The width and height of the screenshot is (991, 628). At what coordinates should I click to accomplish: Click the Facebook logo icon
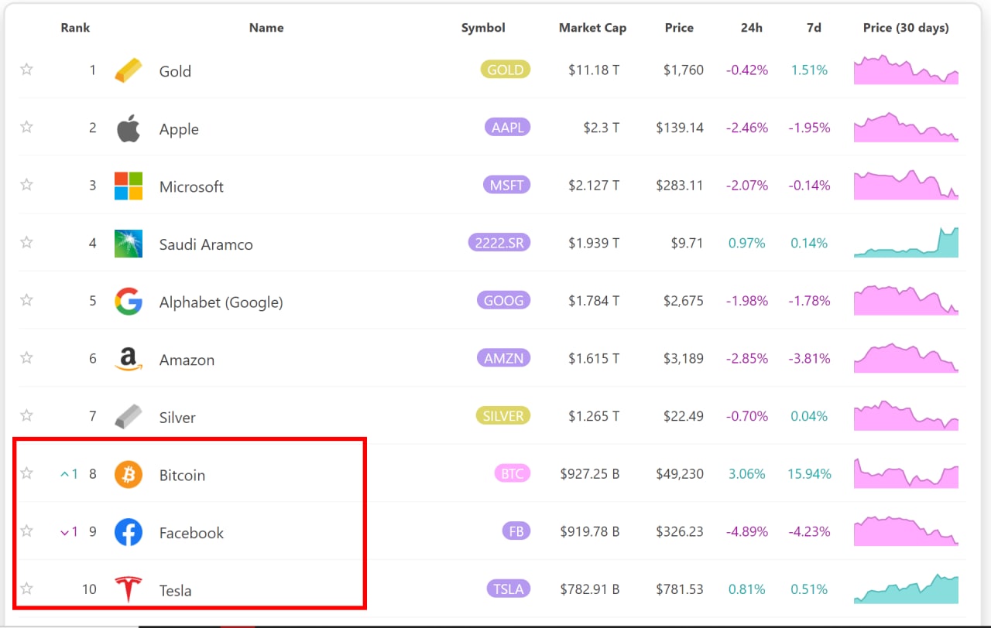coord(129,532)
